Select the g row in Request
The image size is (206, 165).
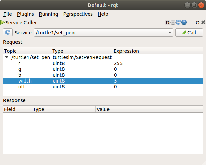103,69
